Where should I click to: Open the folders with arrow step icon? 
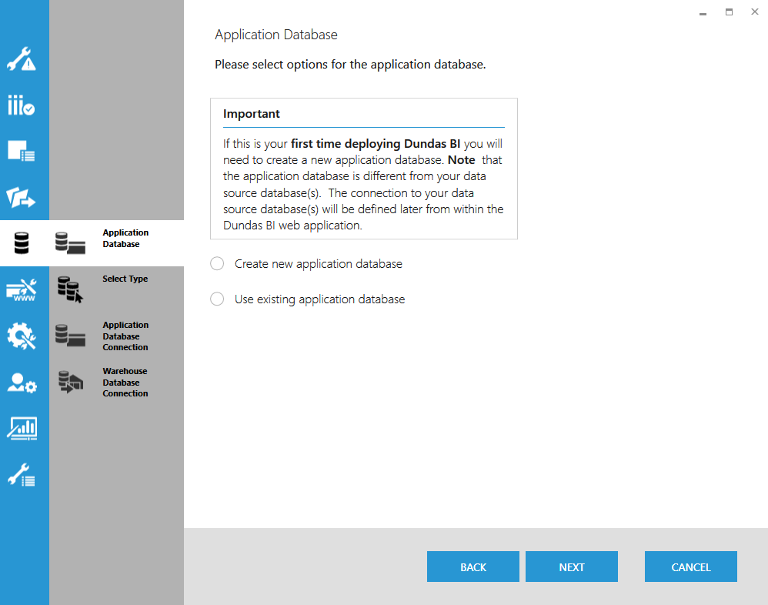click(x=21, y=197)
